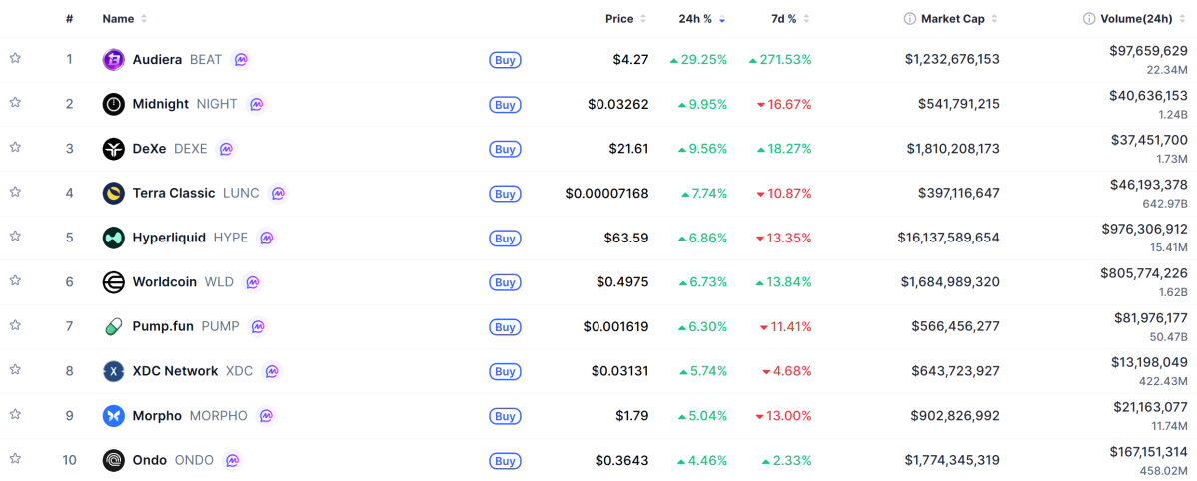Open community chat icon beside XDC
The image size is (1197, 481).
(272, 371)
